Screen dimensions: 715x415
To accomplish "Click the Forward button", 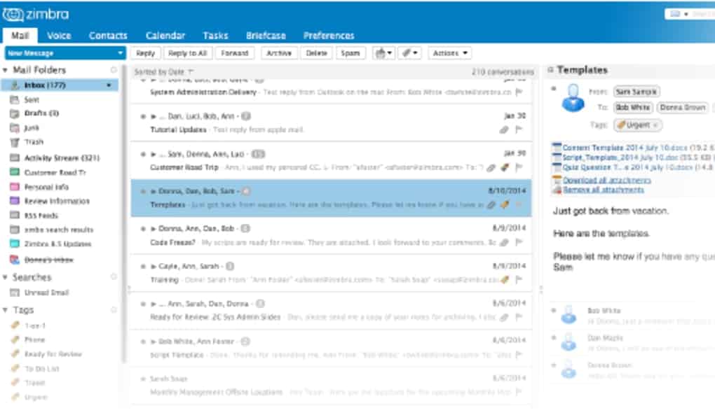I will pyautogui.click(x=234, y=53).
